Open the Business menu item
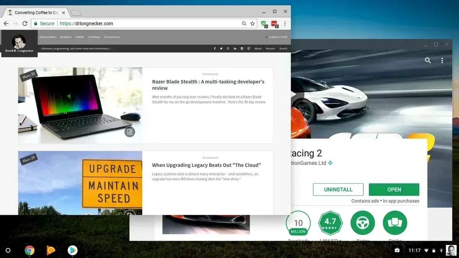Image resolution: width=459 pixels, height=258 pixels. coord(66,37)
